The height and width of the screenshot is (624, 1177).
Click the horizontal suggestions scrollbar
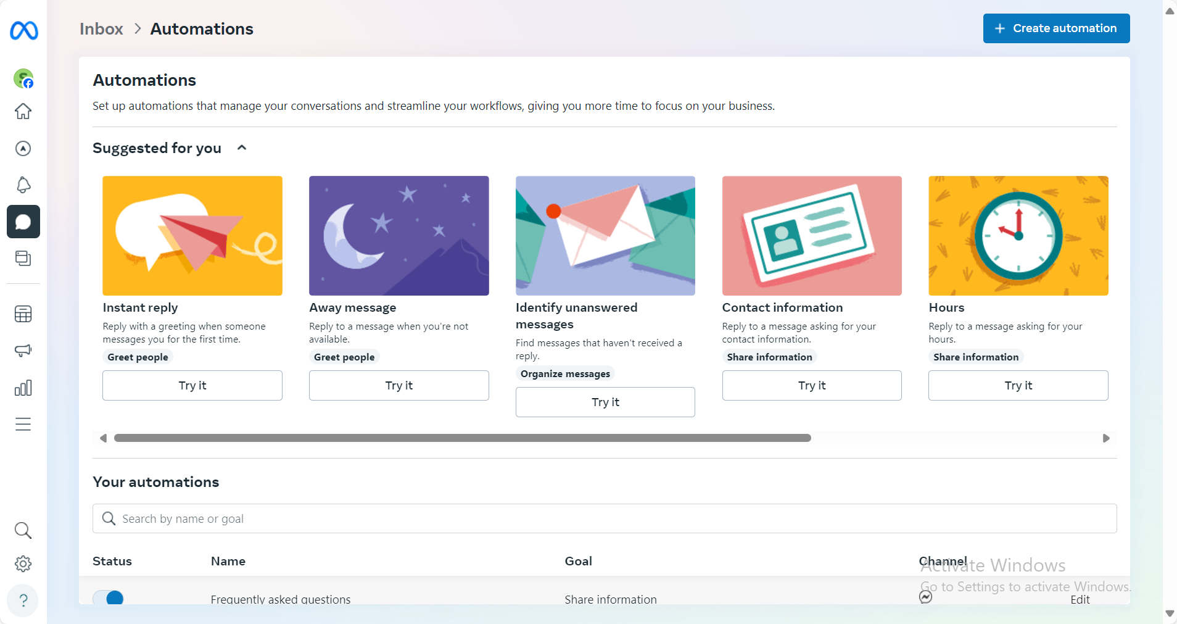click(462, 438)
